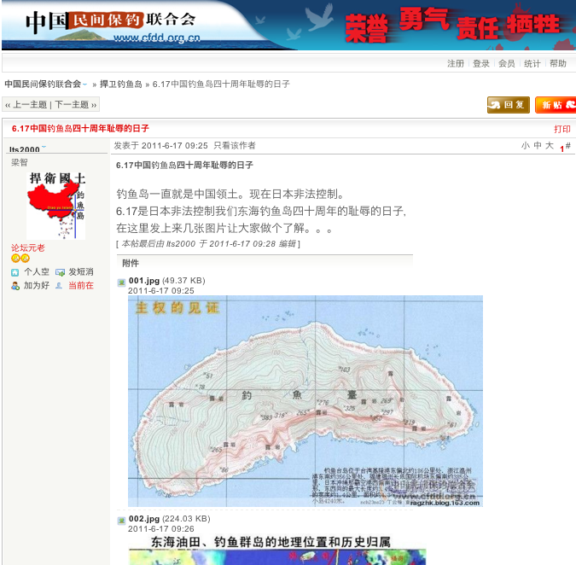
Task: Open the 注册 register menu item
Action: pos(456,64)
